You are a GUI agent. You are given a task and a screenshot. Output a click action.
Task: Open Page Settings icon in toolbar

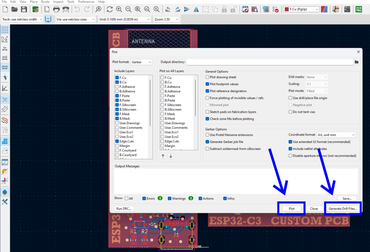tap(47, 9)
